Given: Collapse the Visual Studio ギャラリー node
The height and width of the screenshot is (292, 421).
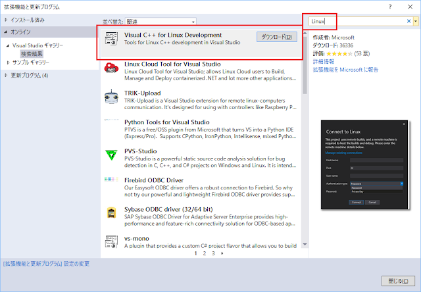Looking at the screenshot, I should 8,45.
